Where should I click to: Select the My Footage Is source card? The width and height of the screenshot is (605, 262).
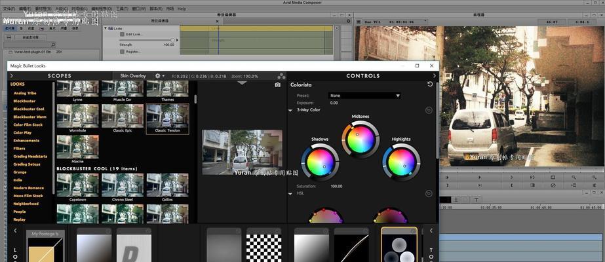pyautogui.click(x=45, y=246)
